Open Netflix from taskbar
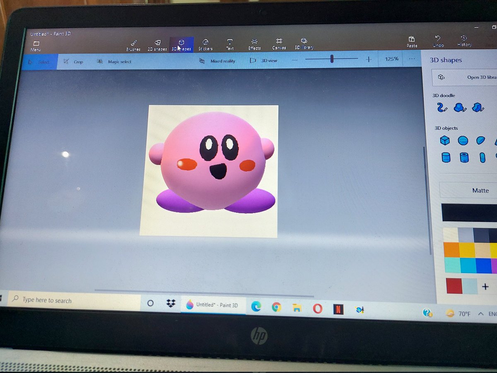 [338, 309]
